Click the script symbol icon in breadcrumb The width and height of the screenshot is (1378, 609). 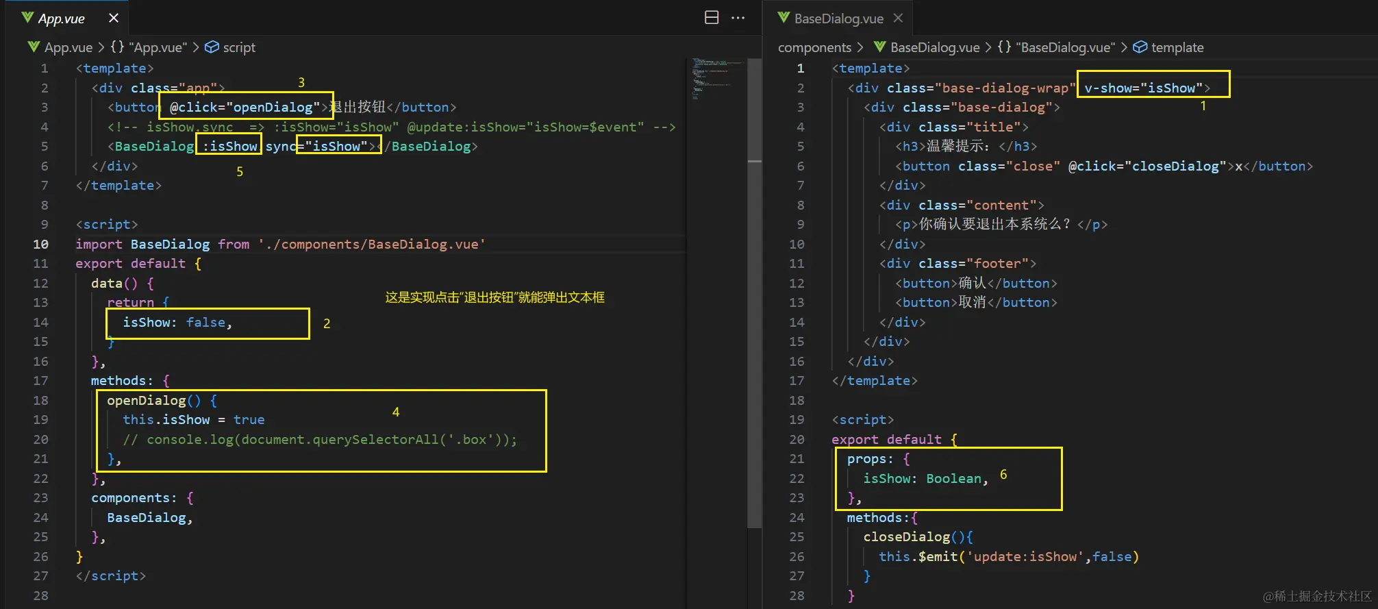point(212,47)
